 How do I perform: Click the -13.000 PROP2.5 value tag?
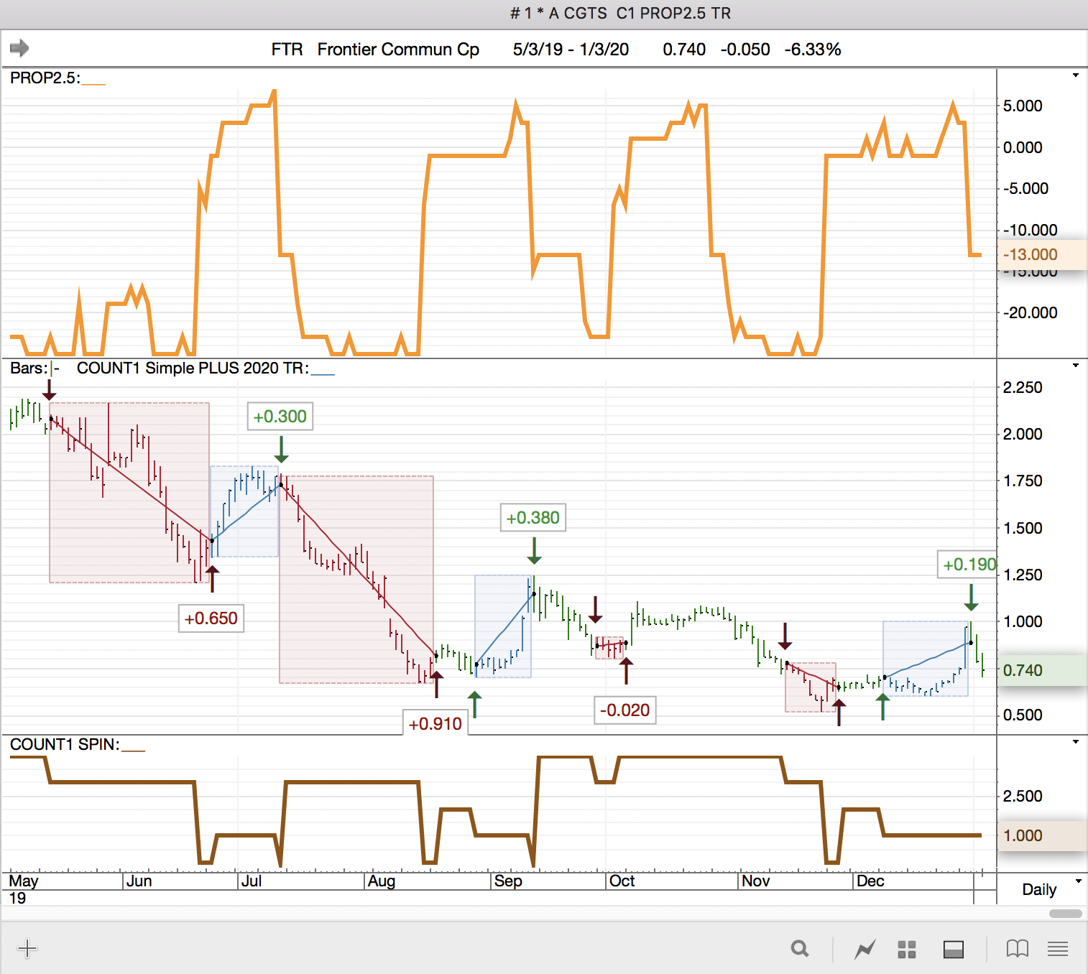click(x=1042, y=254)
